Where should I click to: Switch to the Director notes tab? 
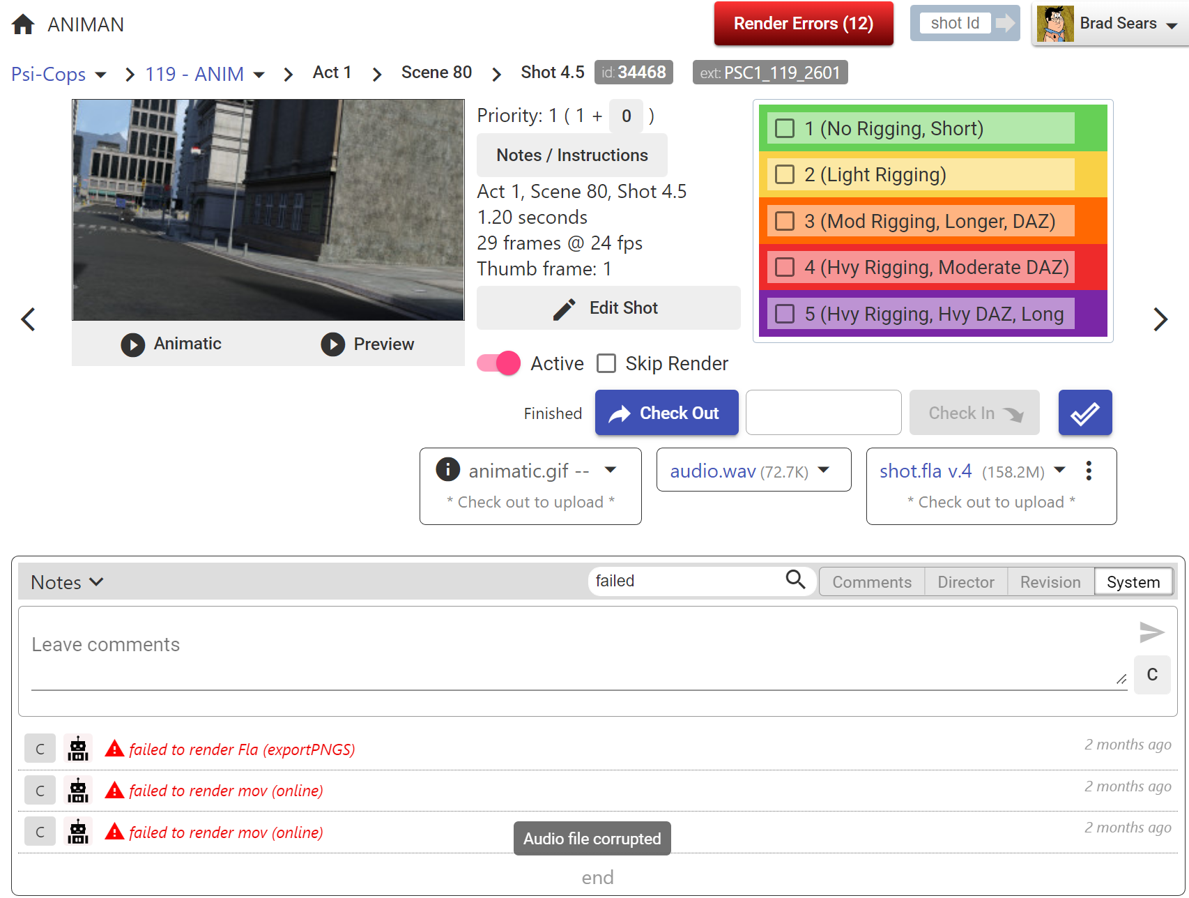[965, 582]
